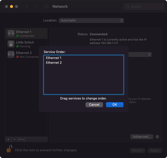This screenshot has width=167, height=158.
Task: Add a new service with plus button
Action: (x=8, y=139)
